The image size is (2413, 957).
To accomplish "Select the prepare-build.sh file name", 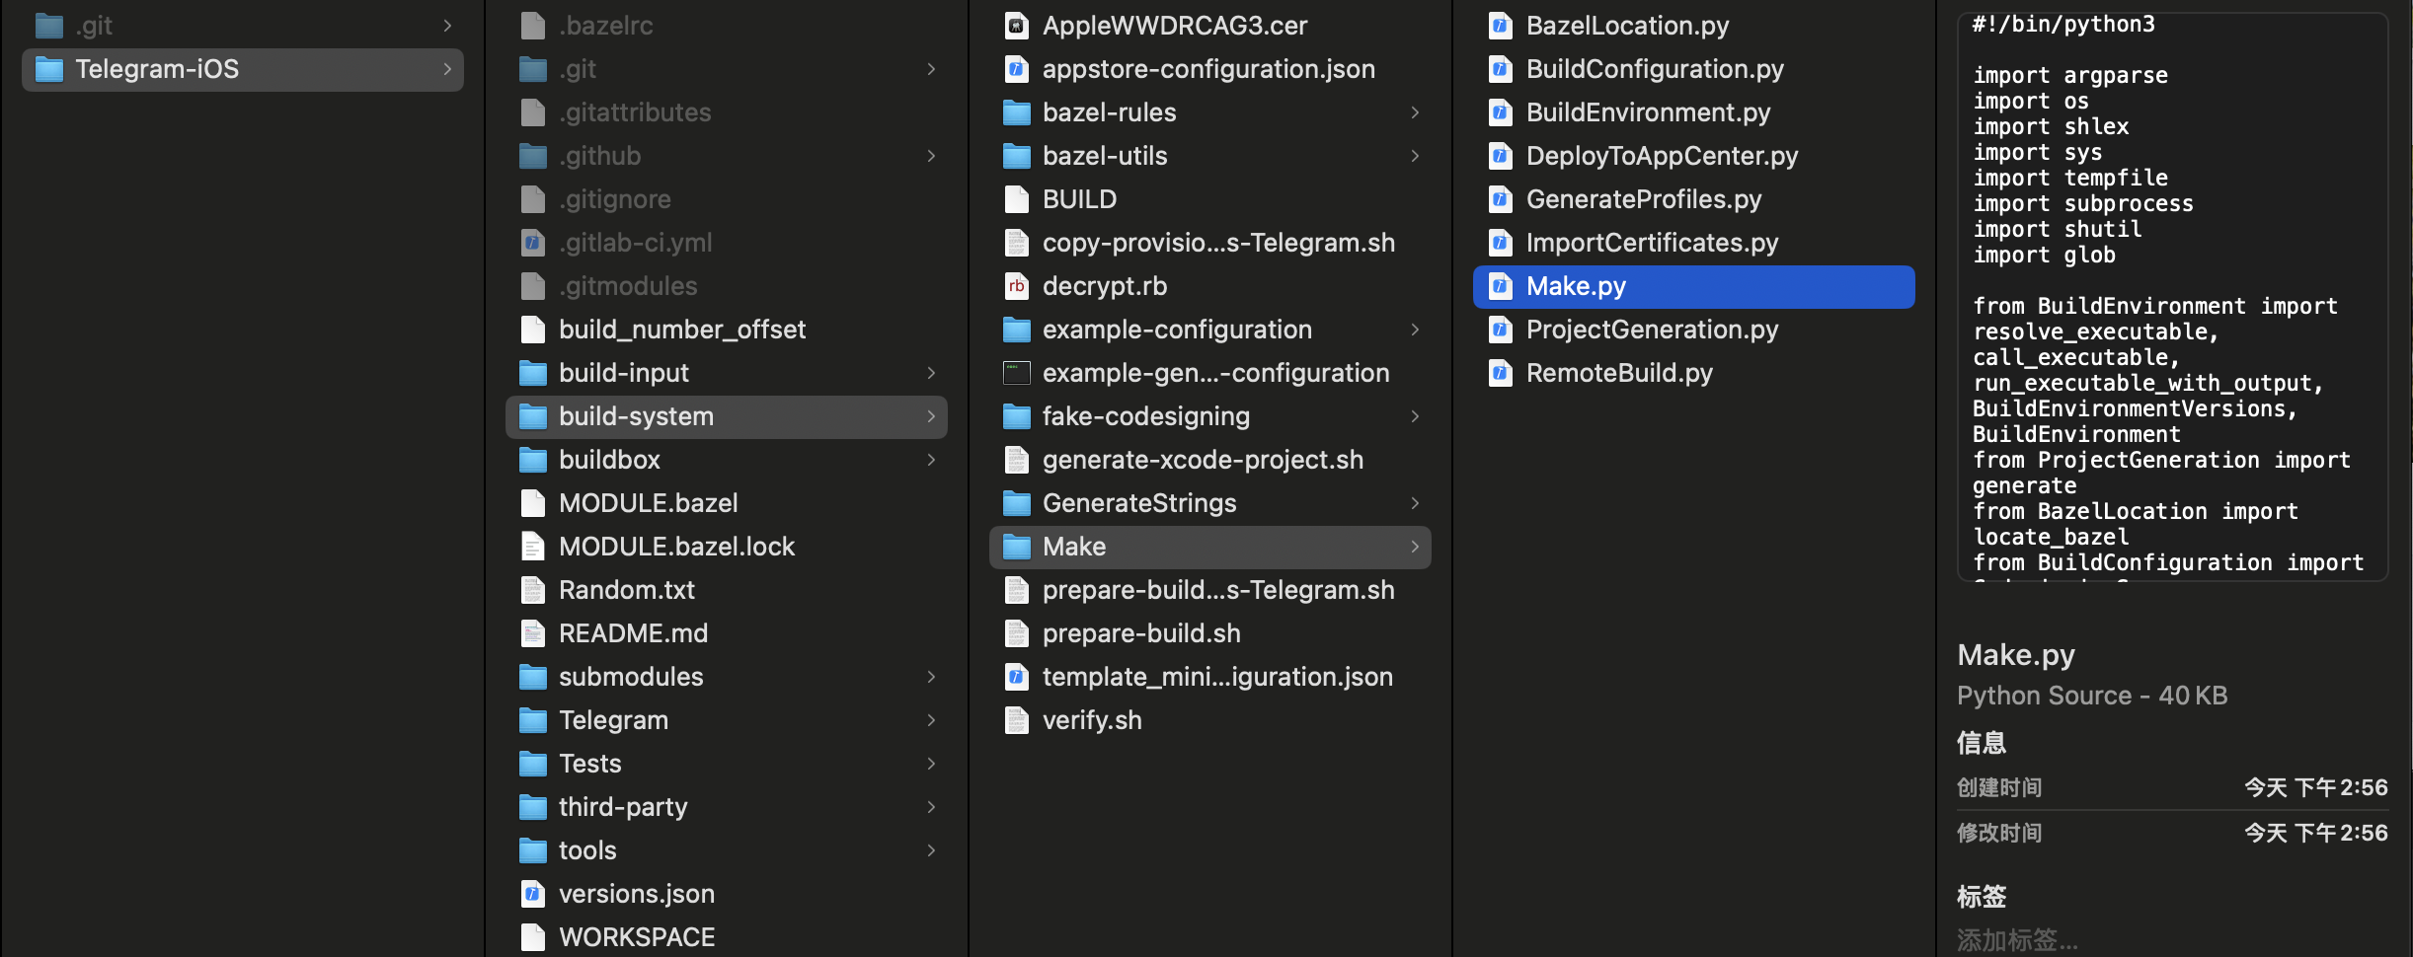I will coord(1141,633).
